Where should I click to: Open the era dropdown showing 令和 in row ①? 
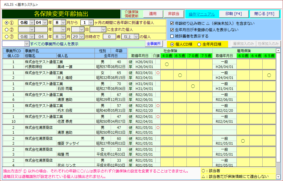[x=32, y=22]
